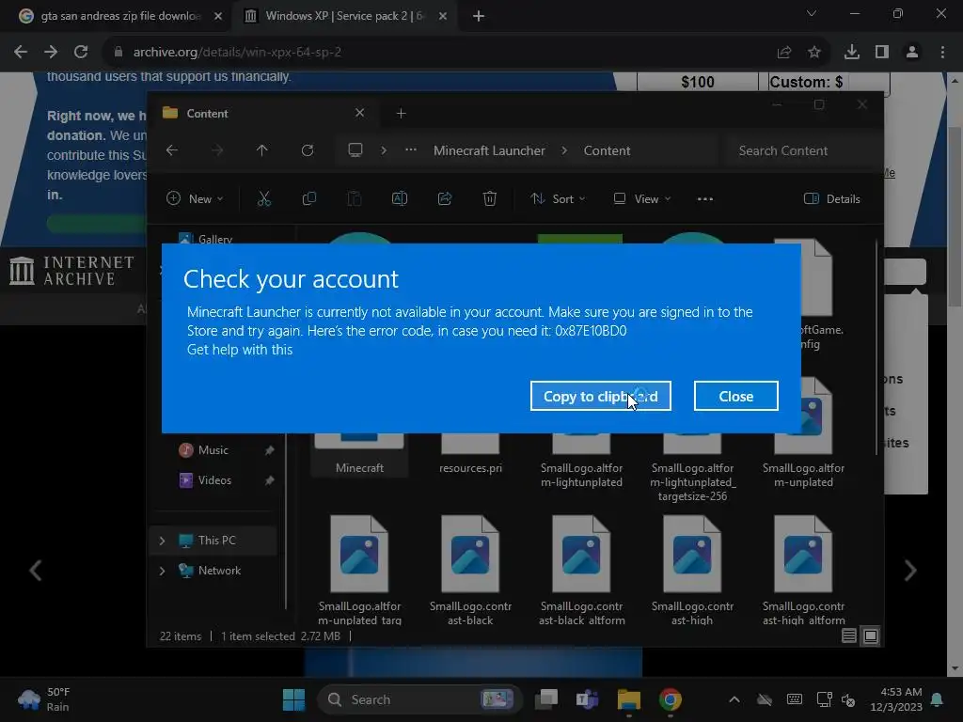Viewport: 963px width, 722px height.
Task: Unpin Music using its pin icon
Action: 269,450
